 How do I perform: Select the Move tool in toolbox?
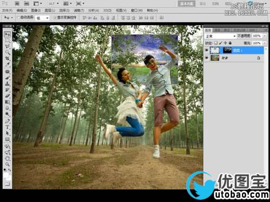point(8,34)
